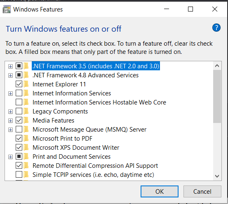This screenshot has height=204, width=228.
Task: Select the Media Features list item
Action: (53, 121)
